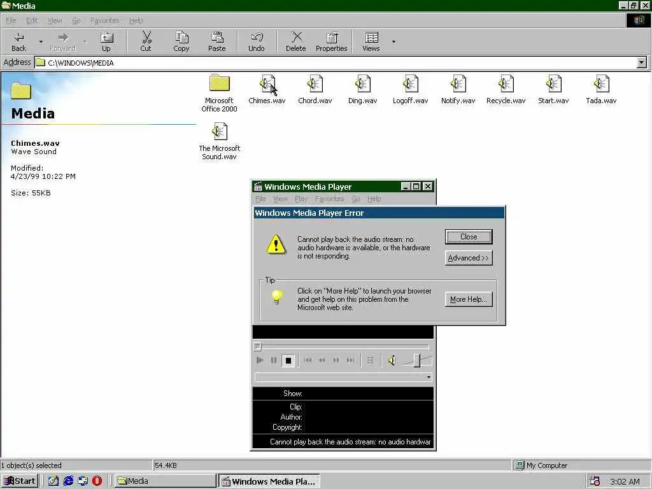This screenshot has width=652, height=489.
Task: Click the Skip Forward track button
Action: (351, 360)
